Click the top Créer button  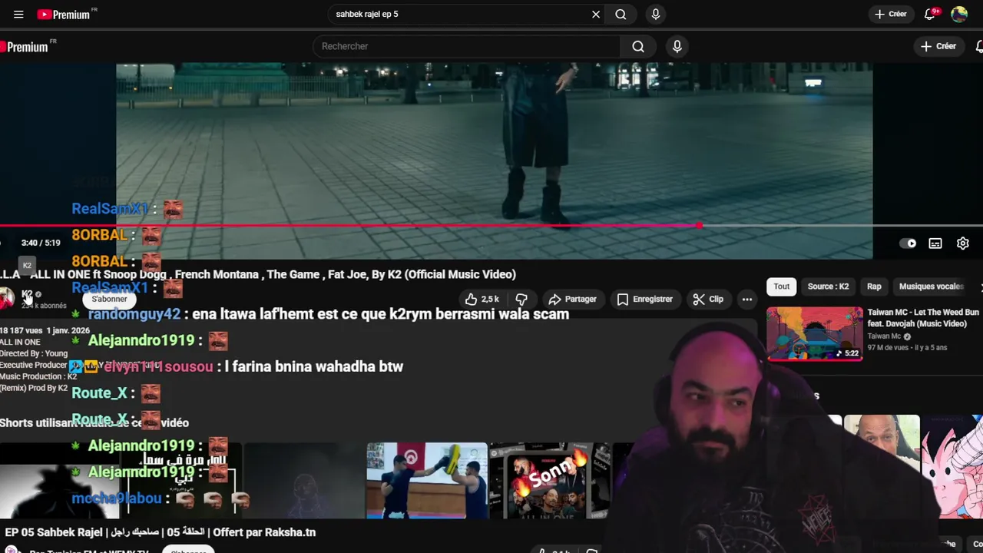pyautogui.click(x=891, y=14)
